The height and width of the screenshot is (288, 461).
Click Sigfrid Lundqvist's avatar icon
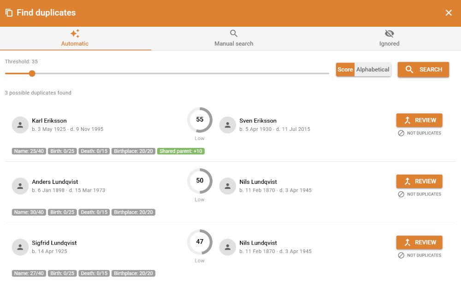(x=20, y=247)
